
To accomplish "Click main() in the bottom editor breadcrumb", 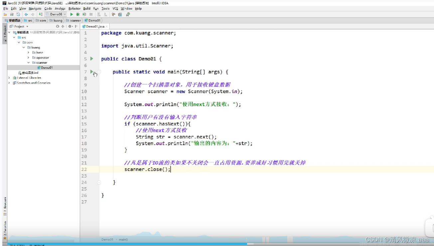I will click(123, 239).
